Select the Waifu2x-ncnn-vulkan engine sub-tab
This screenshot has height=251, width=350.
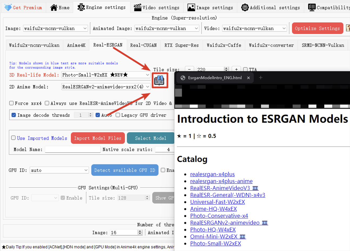[34, 45]
